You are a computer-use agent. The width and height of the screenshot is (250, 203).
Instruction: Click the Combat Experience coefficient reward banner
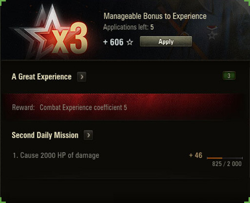pos(125,107)
